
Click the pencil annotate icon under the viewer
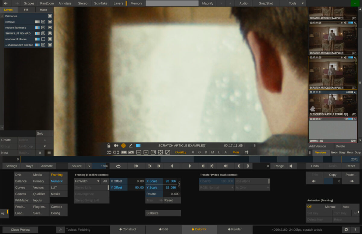click(x=131, y=146)
